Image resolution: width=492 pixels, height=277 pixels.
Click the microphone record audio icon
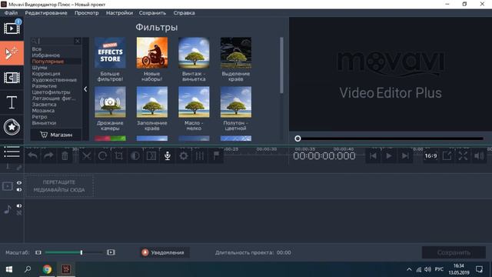(x=168, y=155)
